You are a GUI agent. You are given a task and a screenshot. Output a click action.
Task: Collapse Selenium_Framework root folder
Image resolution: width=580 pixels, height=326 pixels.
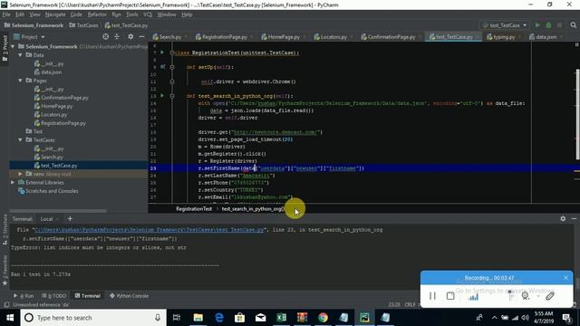pyautogui.click(x=13, y=46)
